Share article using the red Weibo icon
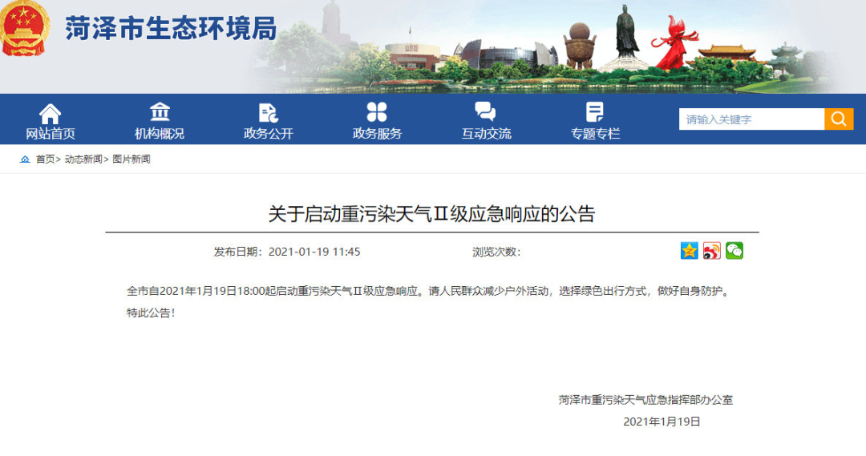The image size is (866, 456). pos(712,251)
